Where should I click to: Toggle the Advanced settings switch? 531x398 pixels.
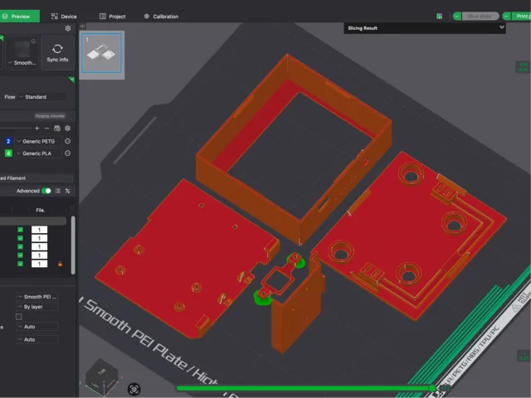coord(46,191)
